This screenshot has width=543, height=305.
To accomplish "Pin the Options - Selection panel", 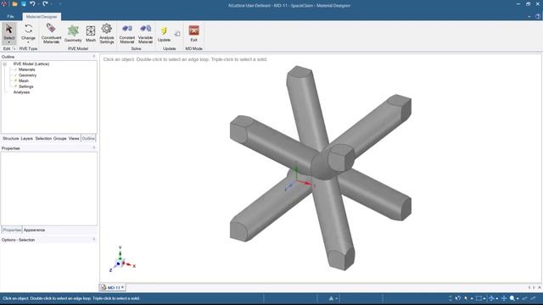I will pyautogui.click(x=94, y=239).
